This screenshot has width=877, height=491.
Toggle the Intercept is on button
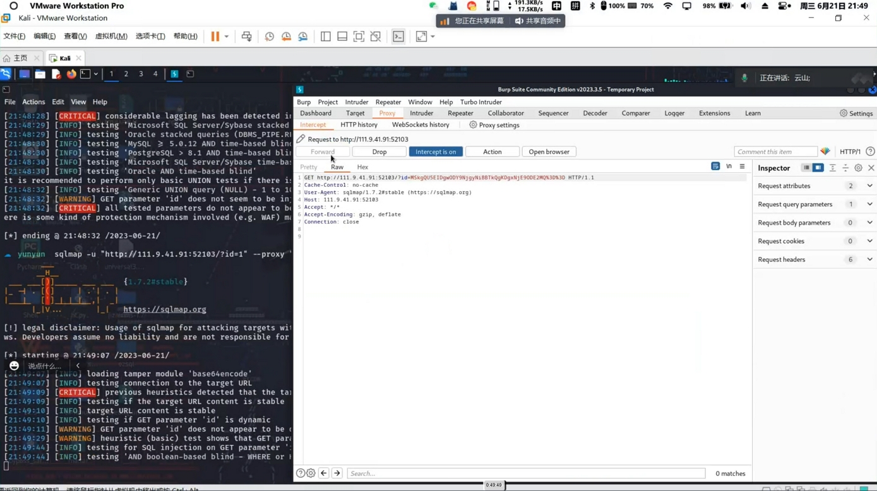[x=436, y=151]
